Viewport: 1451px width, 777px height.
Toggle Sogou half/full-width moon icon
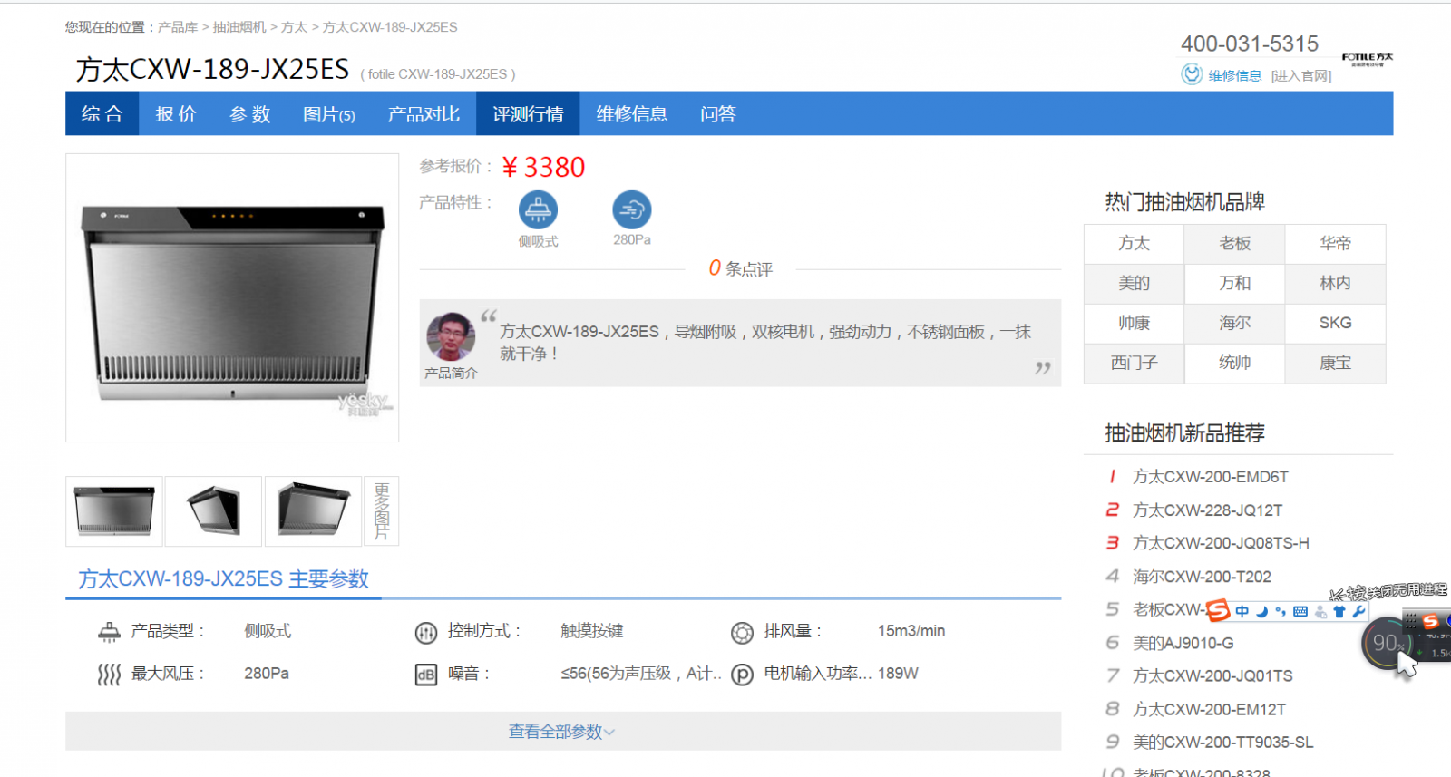1261,611
